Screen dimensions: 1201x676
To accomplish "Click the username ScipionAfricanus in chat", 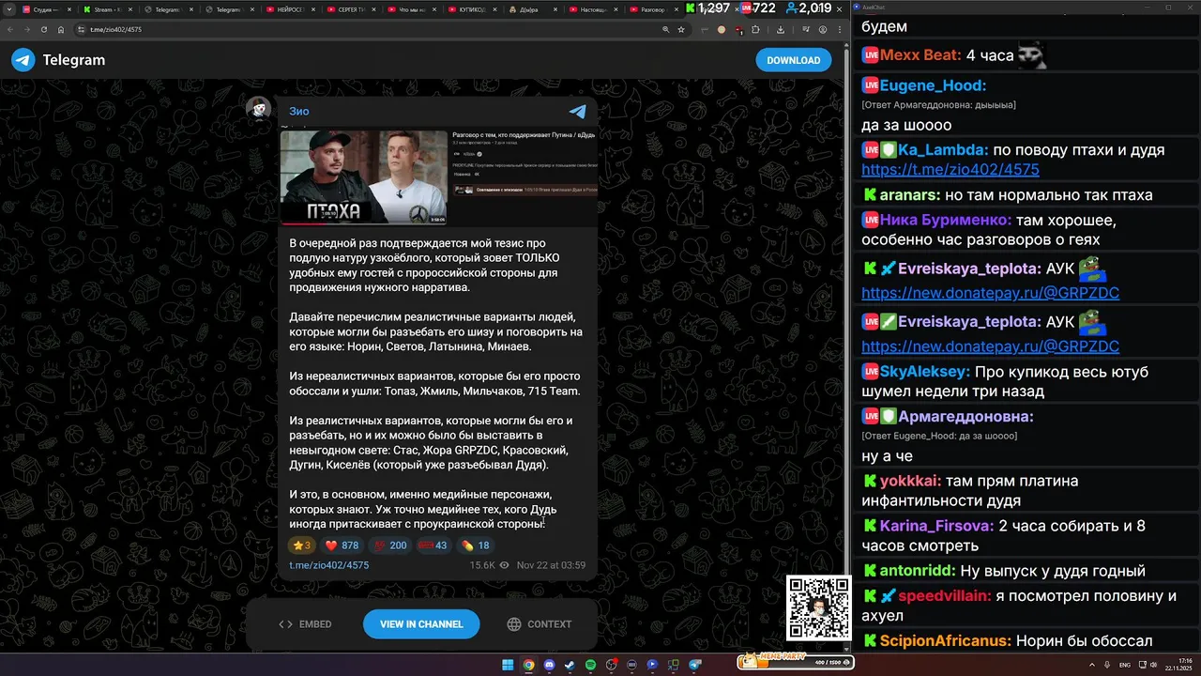I will click(946, 641).
